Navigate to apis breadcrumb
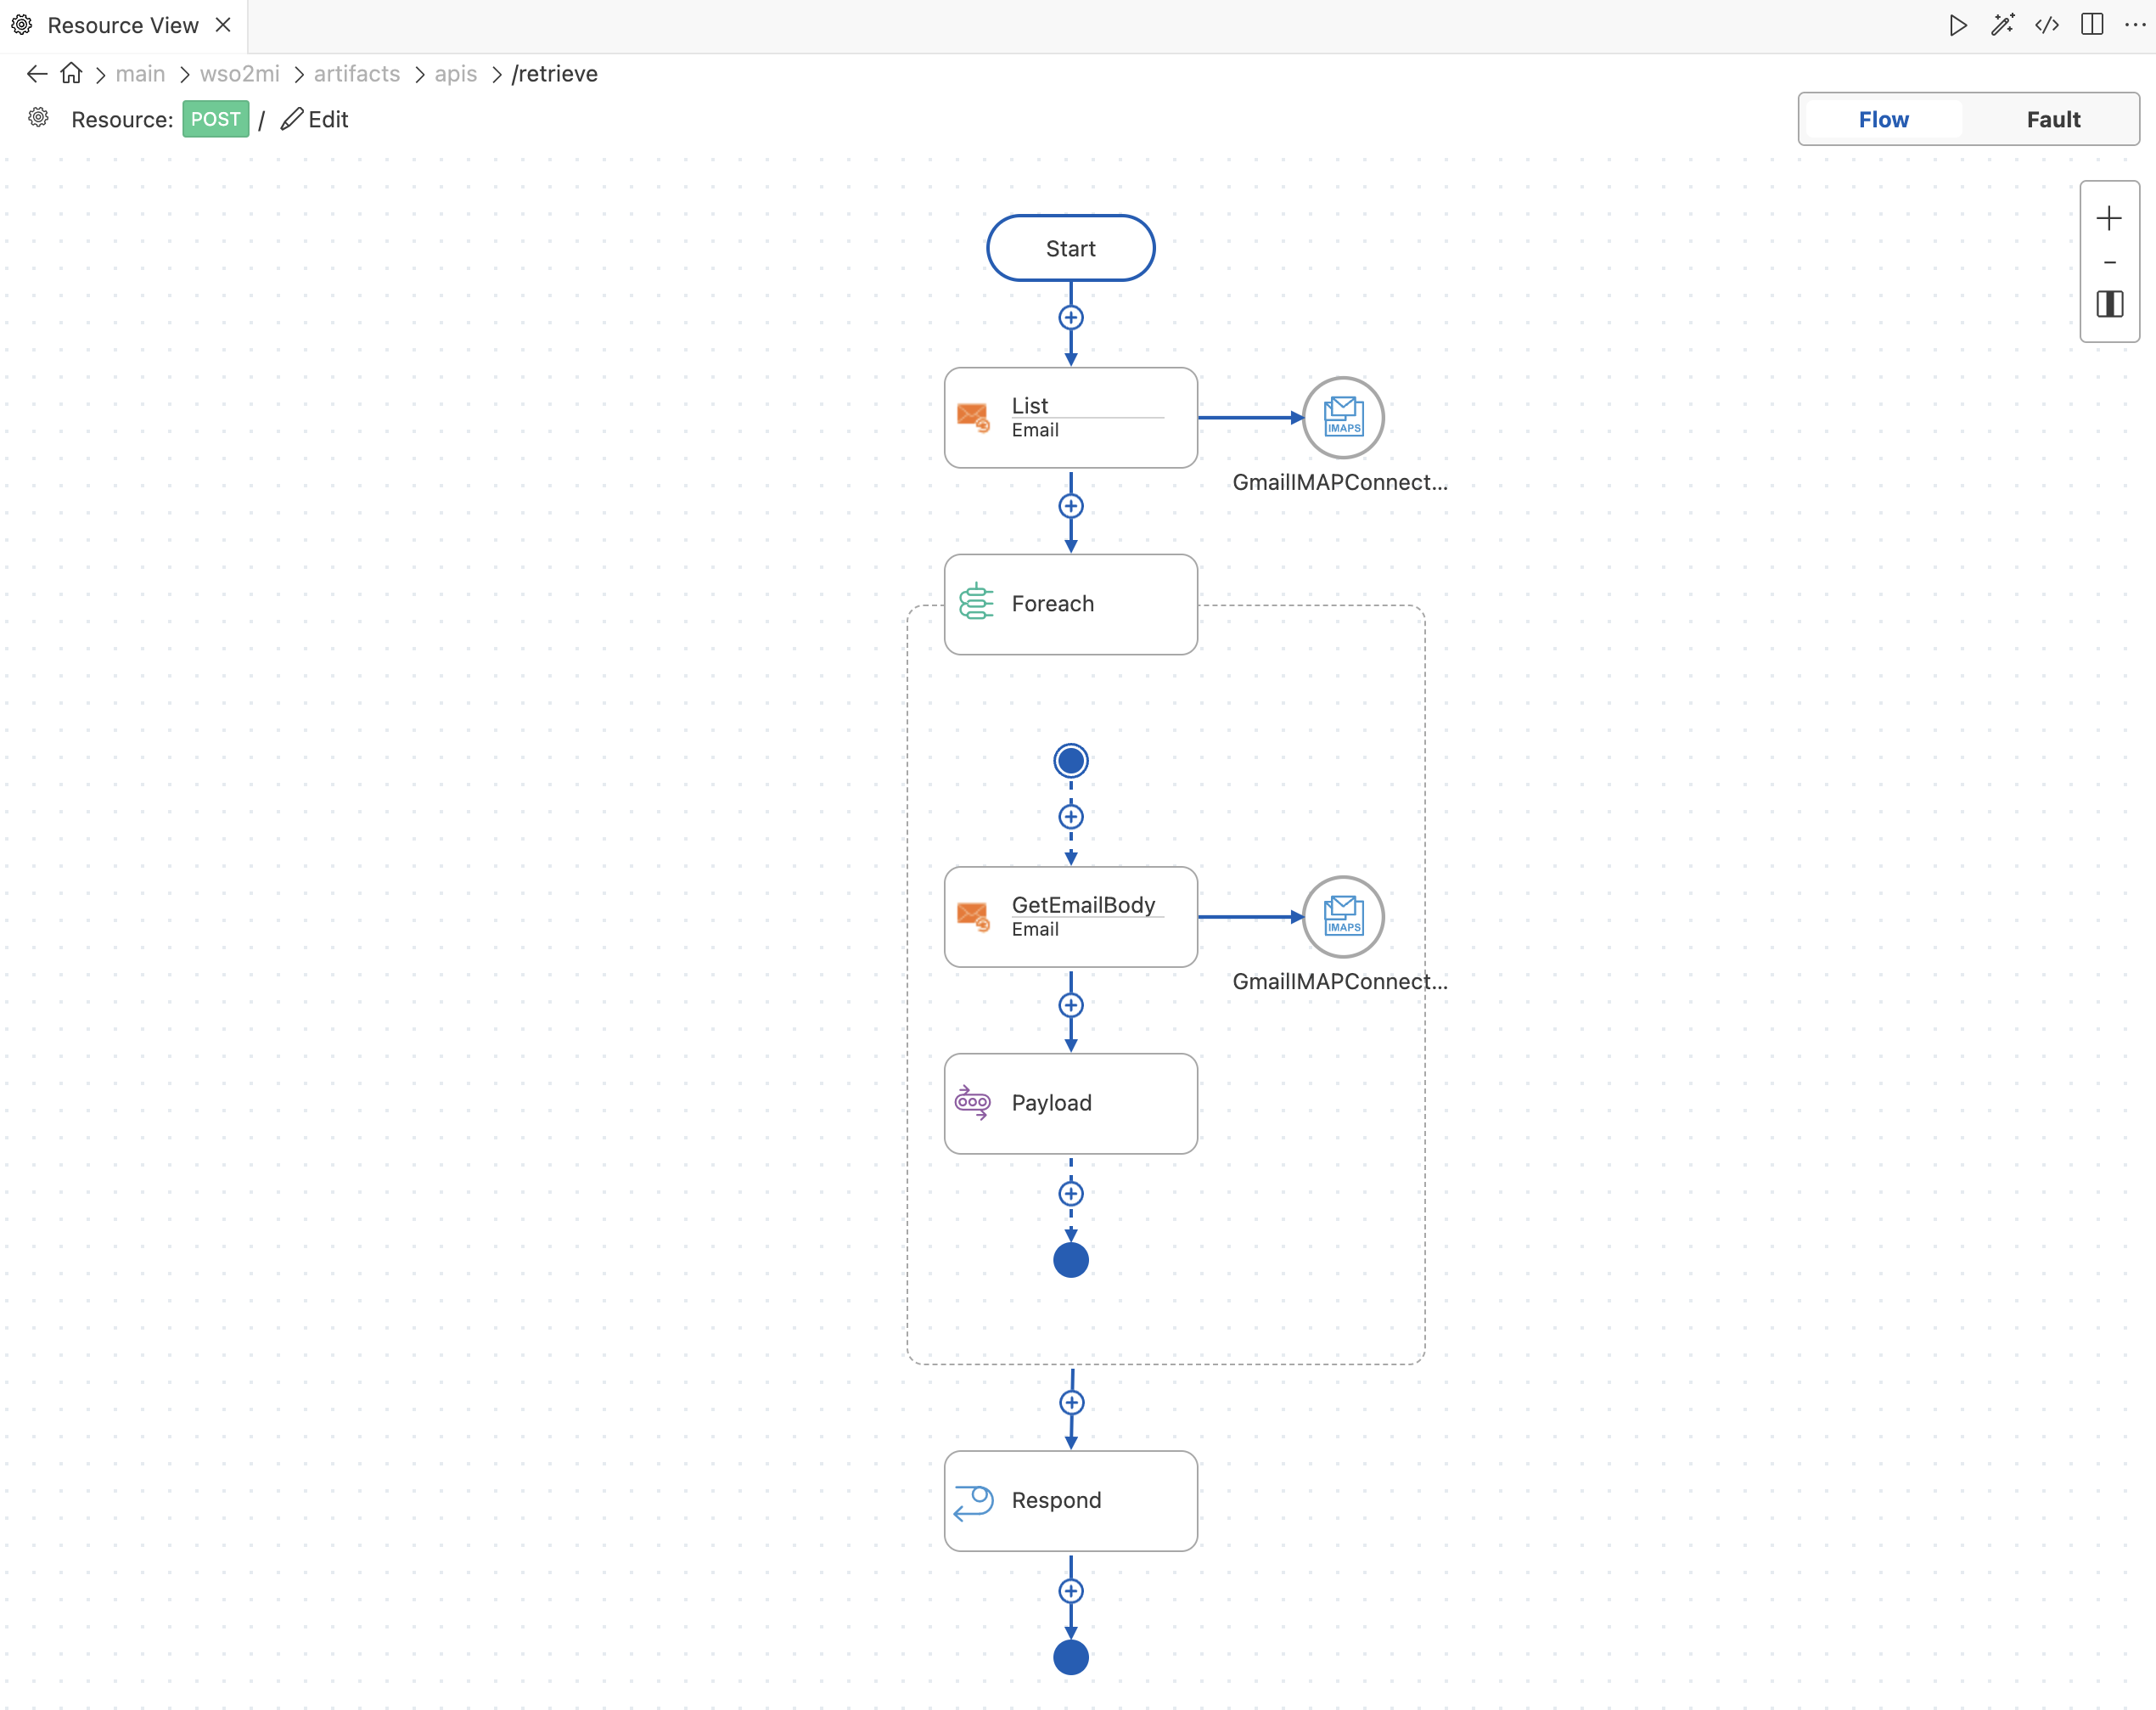2156x1710 pixels. 455,74
